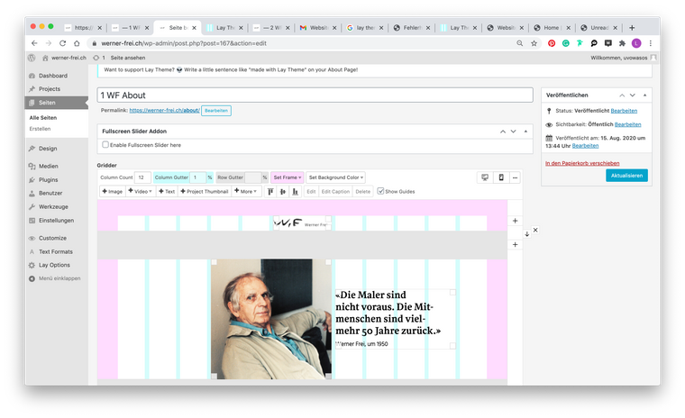This screenshot has height=418, width=685.
Task: Open the three-dots Gridder options menu
Action: pyautogui.click(x=515, y=177)
